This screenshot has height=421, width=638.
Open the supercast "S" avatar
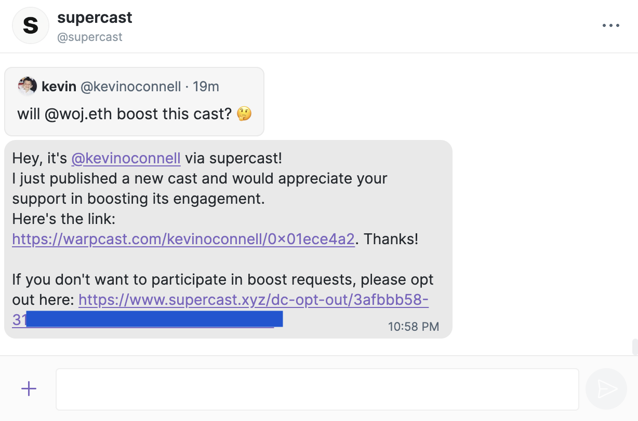31,25
